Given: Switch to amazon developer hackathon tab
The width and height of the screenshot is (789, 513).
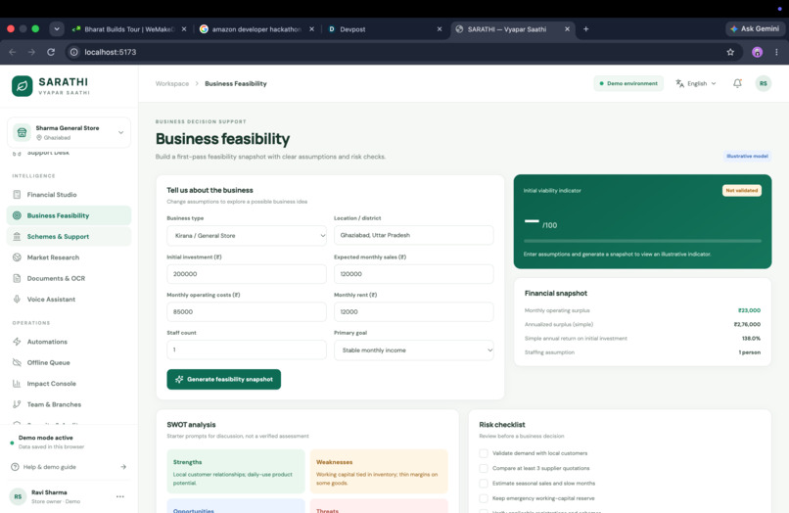Looking at the screenshot, I should coord(256,29).
